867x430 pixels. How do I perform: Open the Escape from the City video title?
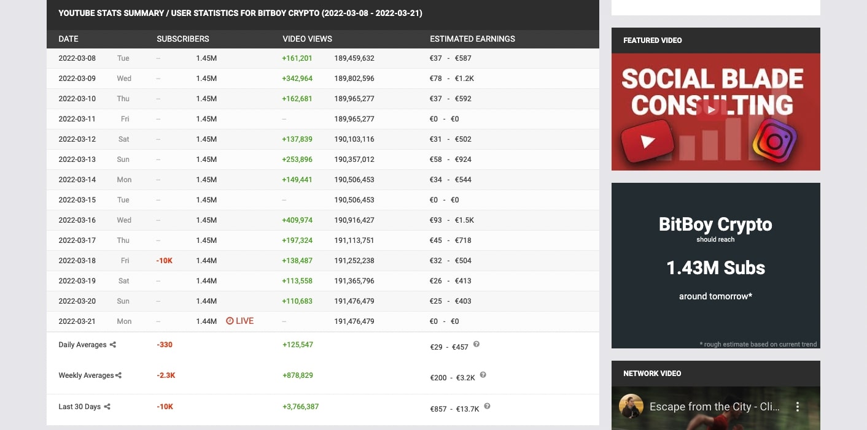pyautogui.click(x=715, y=407)
